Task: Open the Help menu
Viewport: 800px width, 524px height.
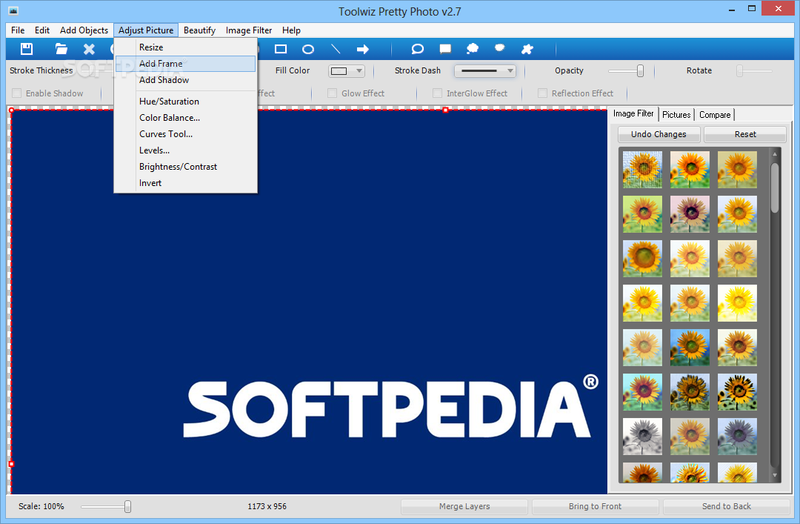Action: point(291,30)
